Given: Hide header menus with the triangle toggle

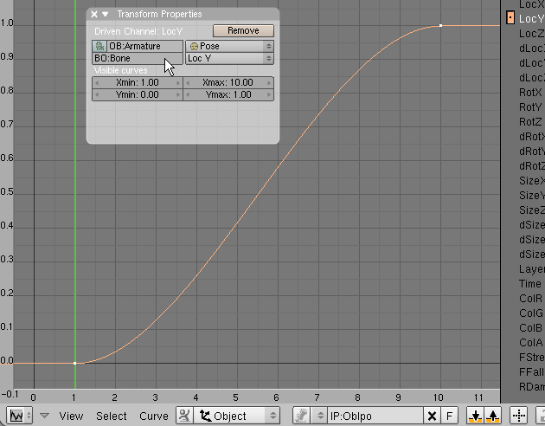Looking at the screenshot, I should [44, 416].
